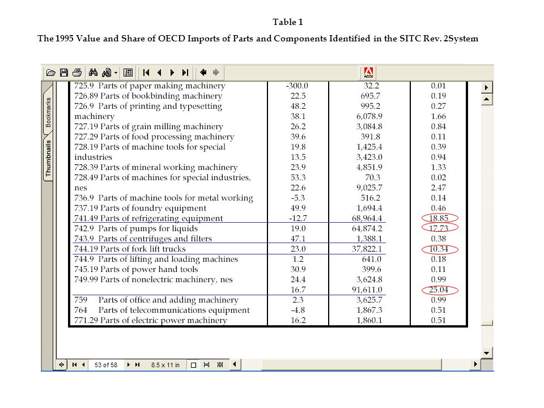Image resolution: width=544 pixels, height=408 pixels.
Task: Click the value -300.0
Action: pyautogui.click(x=297, y=86)
